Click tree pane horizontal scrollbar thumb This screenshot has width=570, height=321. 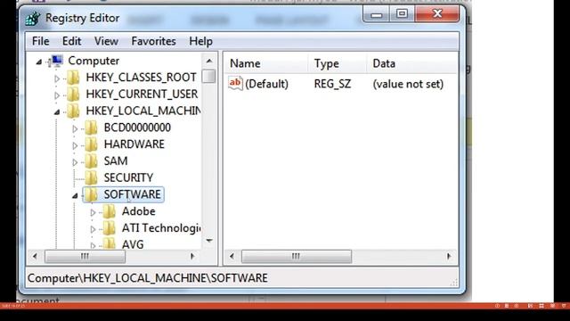tap(85, 257)
